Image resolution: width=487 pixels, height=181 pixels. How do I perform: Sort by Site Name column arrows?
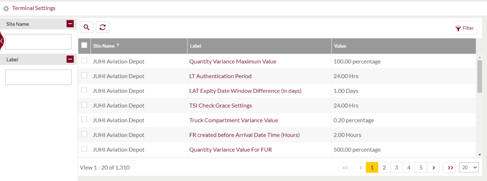click(x=118, y=45)
